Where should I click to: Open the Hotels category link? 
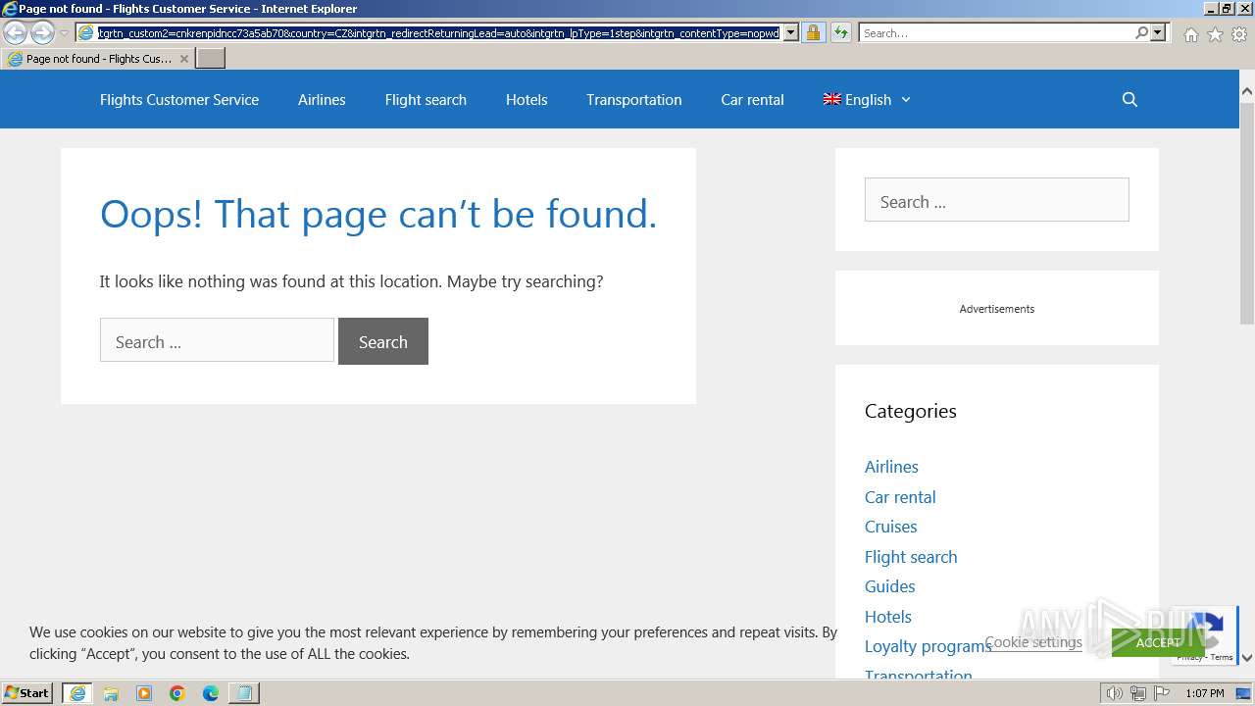888,617
